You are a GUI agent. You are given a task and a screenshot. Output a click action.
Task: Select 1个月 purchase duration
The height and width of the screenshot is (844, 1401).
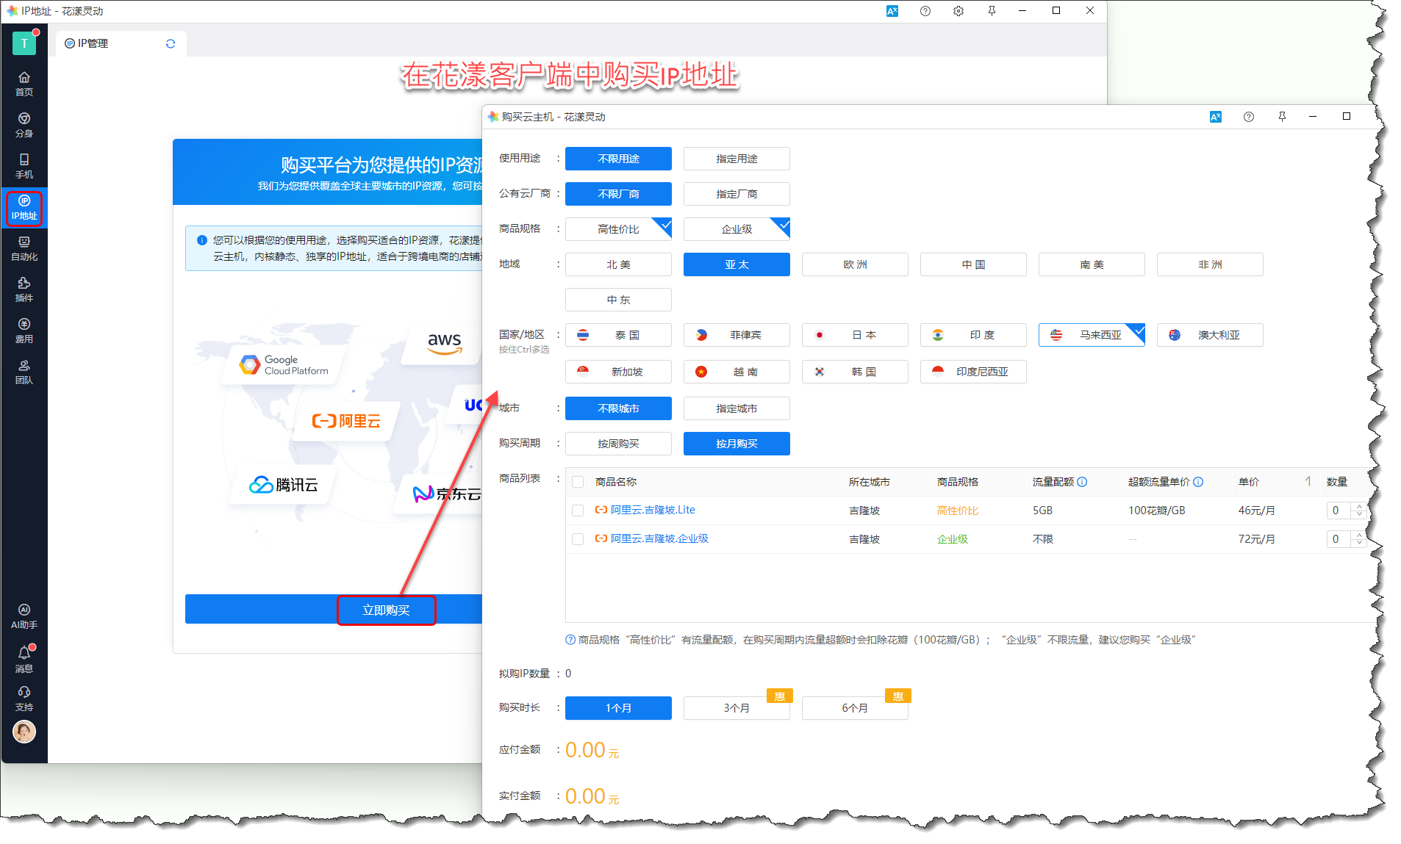[x=618, y=708]
